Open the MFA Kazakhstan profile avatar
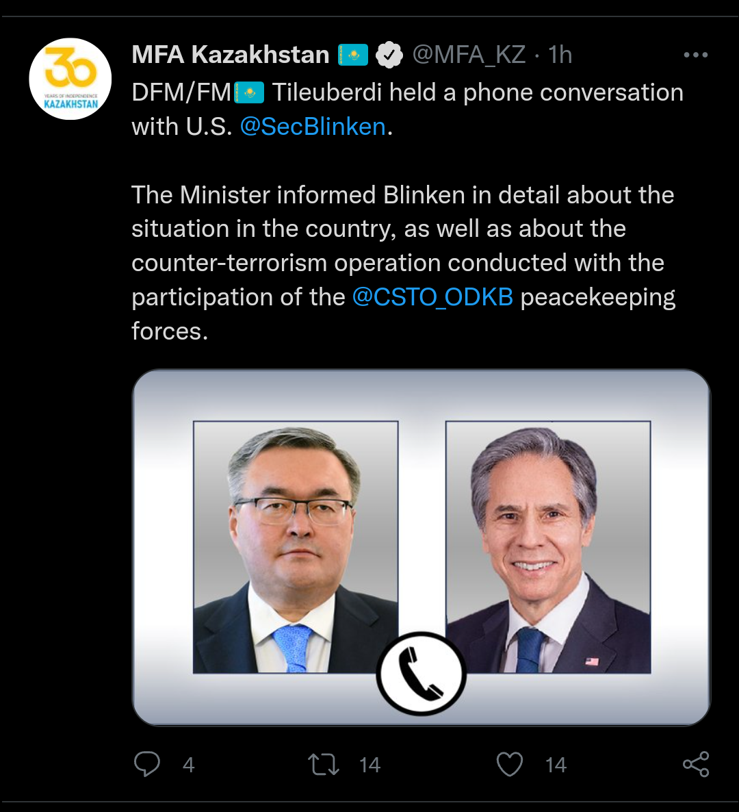Screen dimensions: 739x812 click(70, 79)
